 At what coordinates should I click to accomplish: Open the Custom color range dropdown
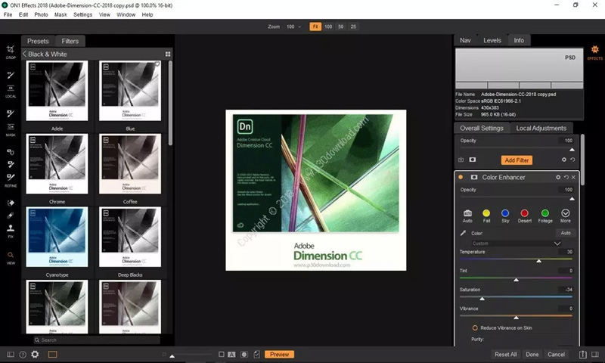click(x=516, y=244)
